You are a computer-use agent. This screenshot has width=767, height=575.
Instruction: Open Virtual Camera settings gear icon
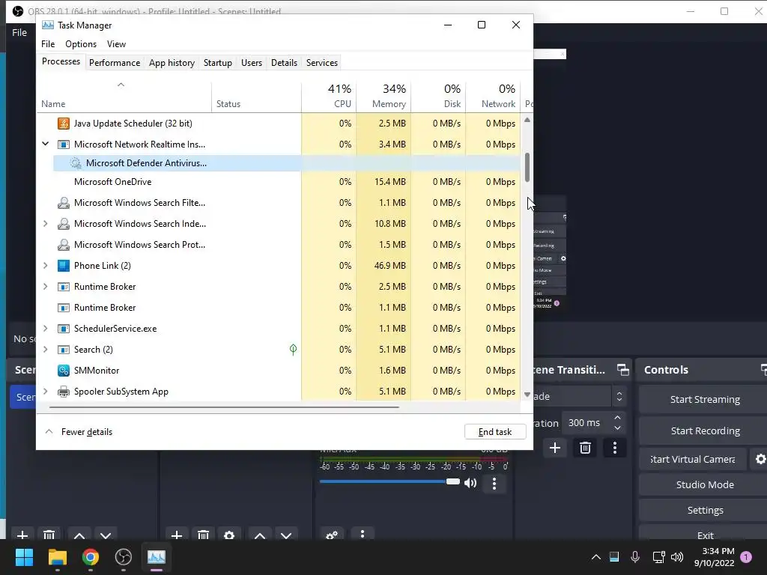pyautogui.click(x=760, y=459)
